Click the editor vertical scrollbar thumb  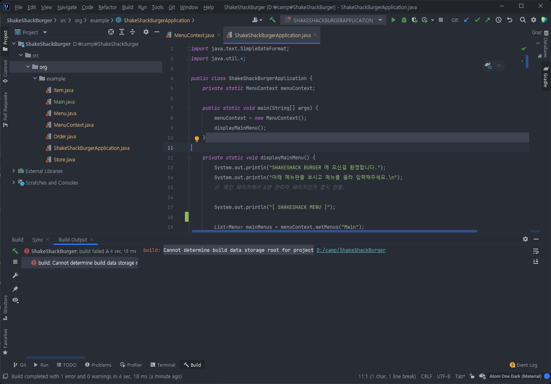[x=527, y=62]
